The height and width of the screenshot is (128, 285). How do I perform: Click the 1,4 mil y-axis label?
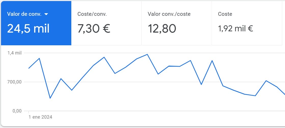coord(15,53)
